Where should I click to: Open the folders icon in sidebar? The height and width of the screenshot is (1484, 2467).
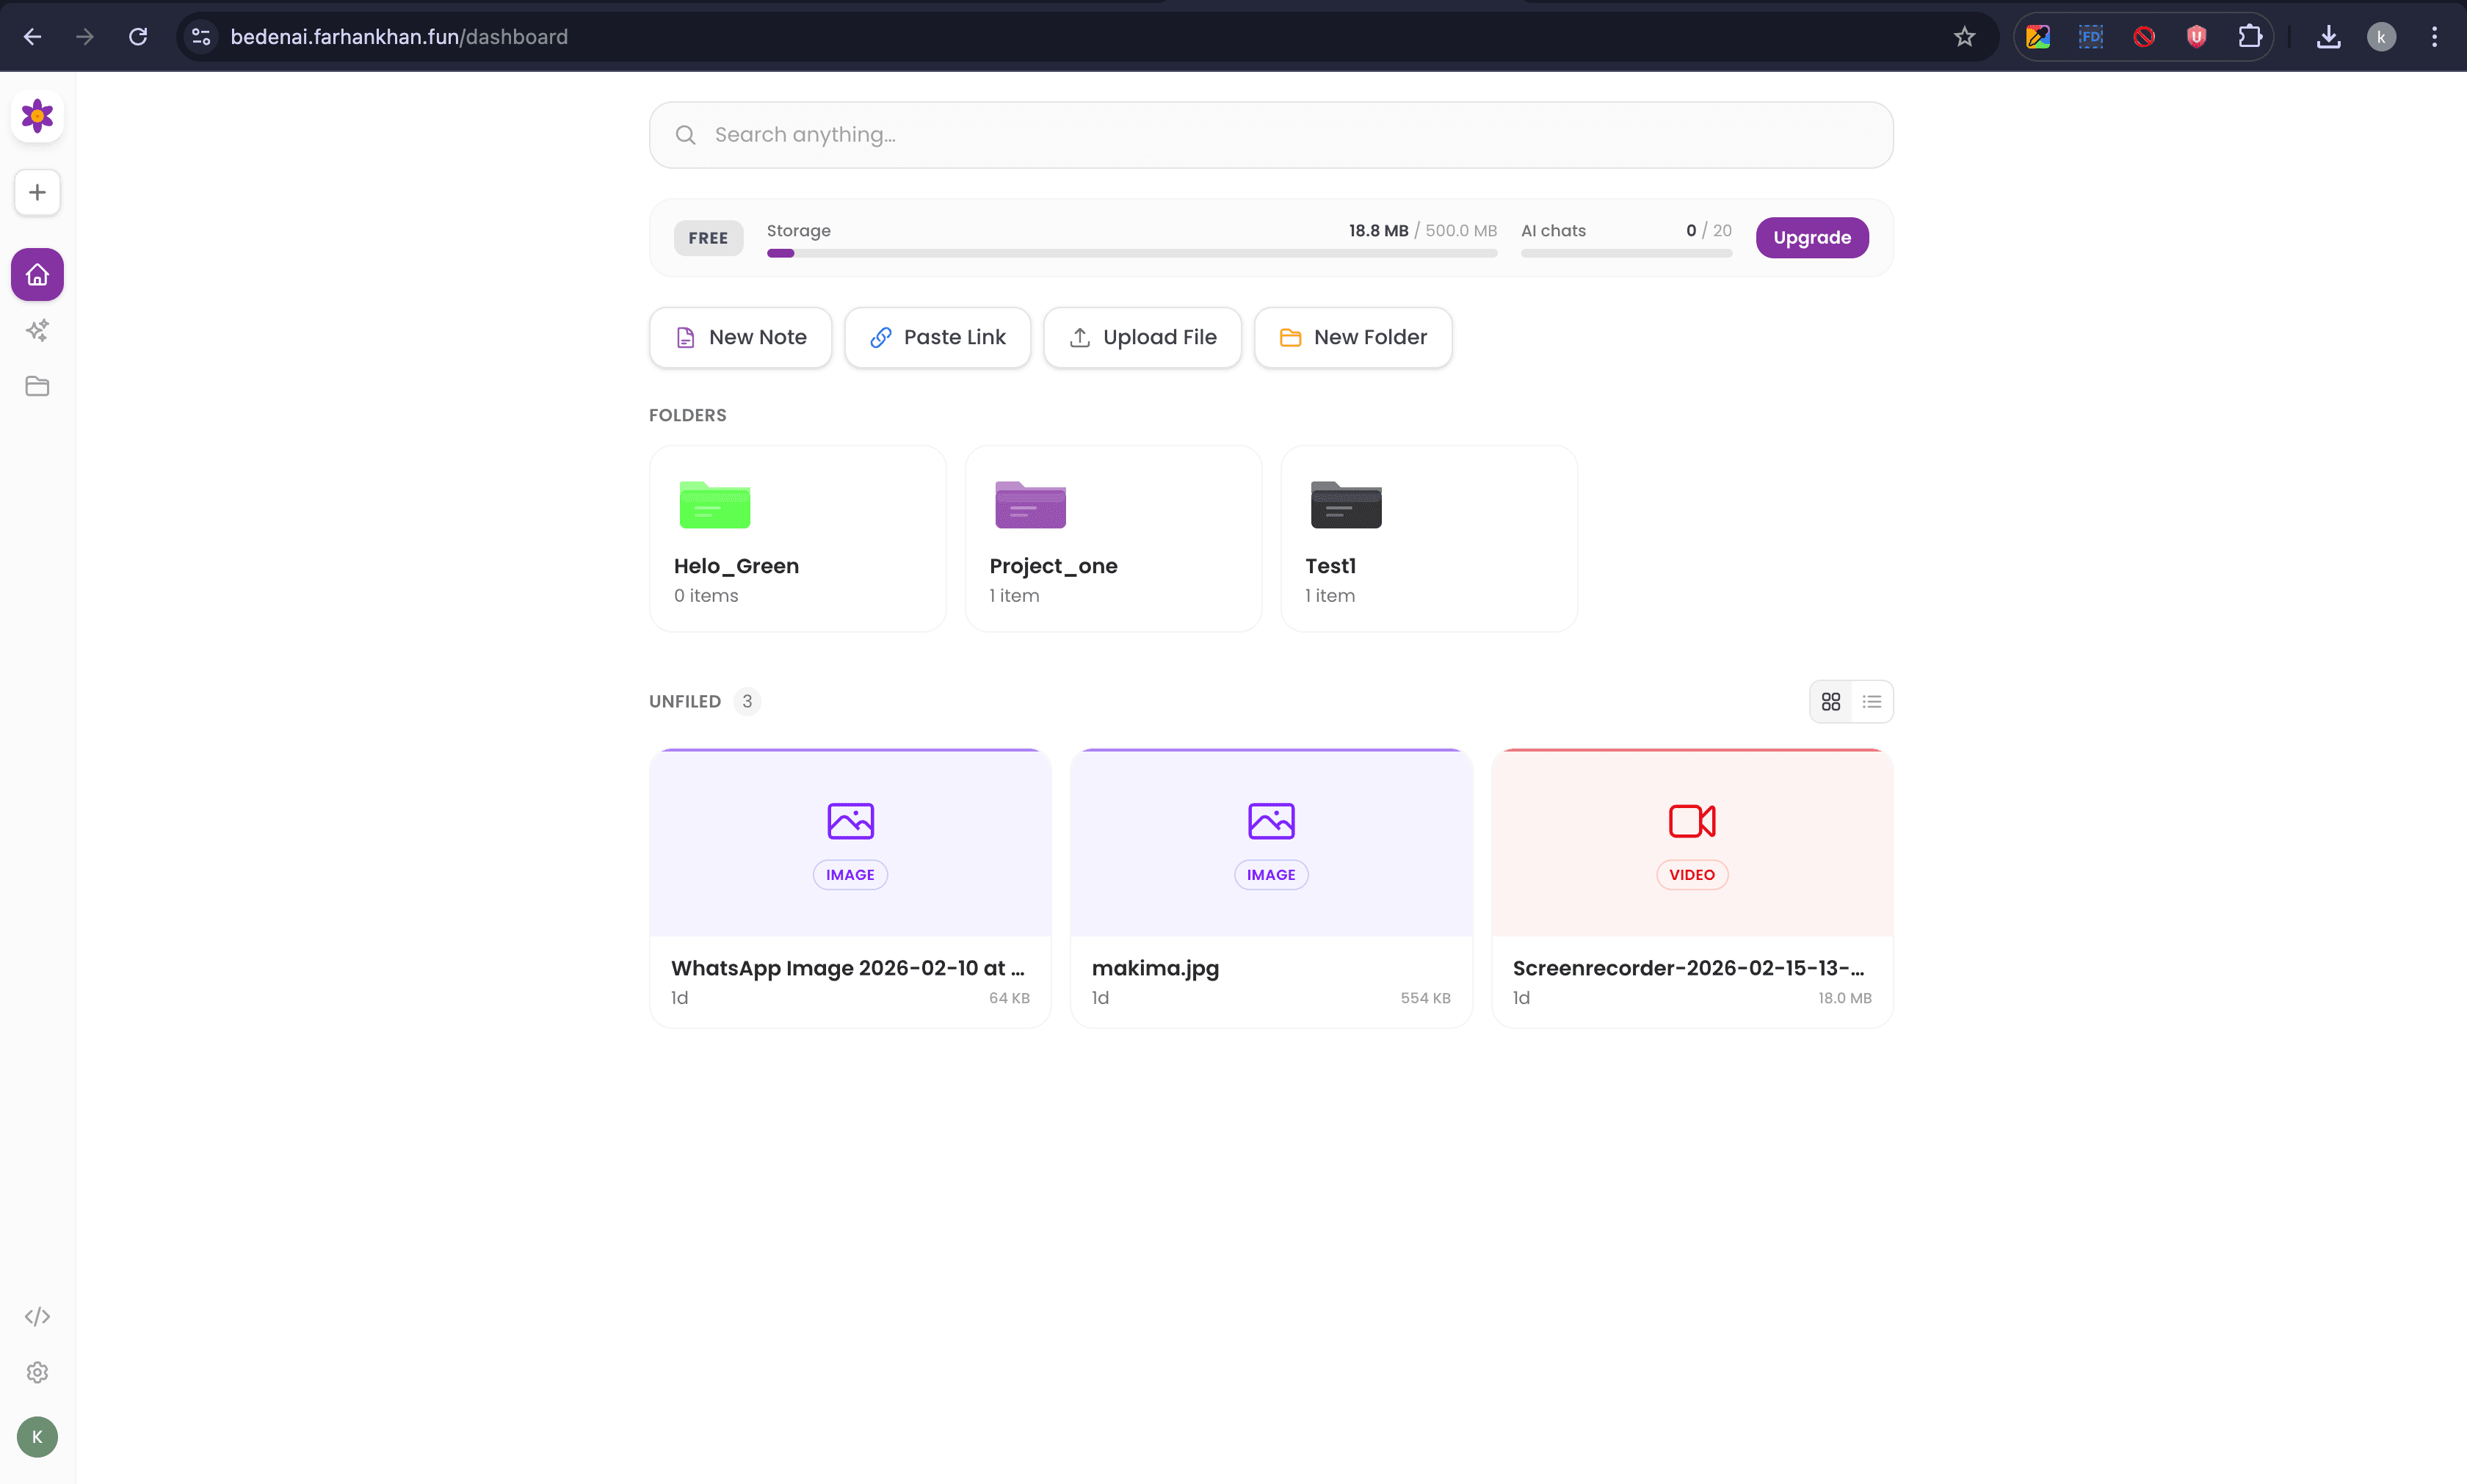37,386
